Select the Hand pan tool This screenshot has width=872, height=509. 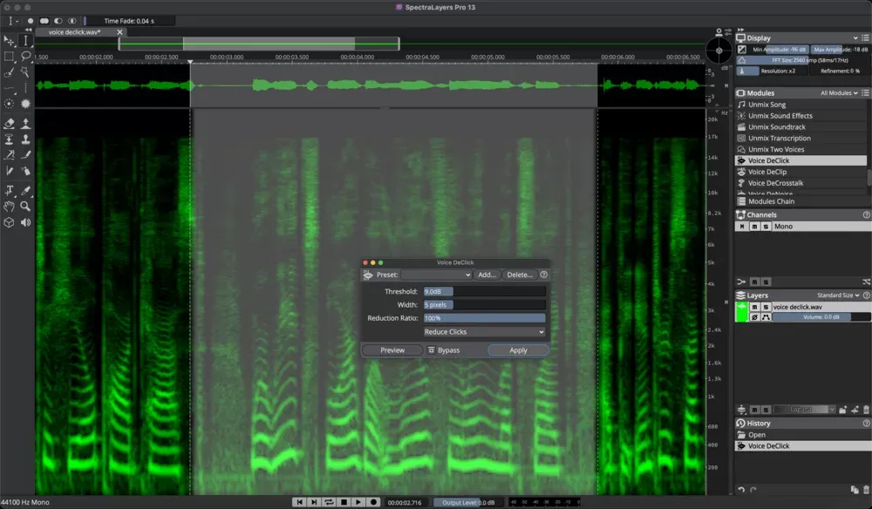tap(9, 207)
